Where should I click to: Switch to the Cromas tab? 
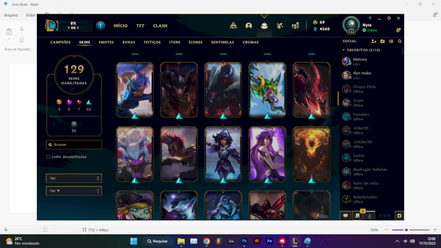tap(251, 42)
